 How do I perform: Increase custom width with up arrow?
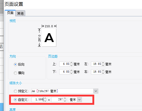(x=45, y=98)
